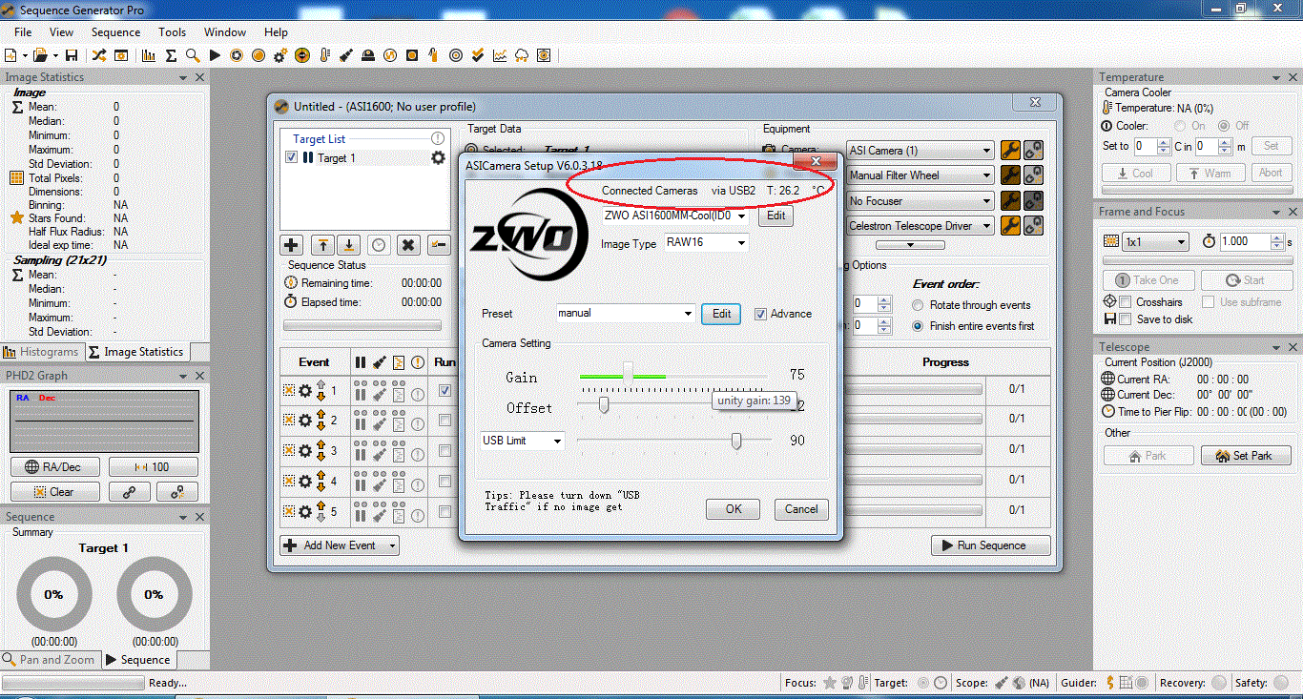
Task: Open the Window menu
Action: [225, 32]
